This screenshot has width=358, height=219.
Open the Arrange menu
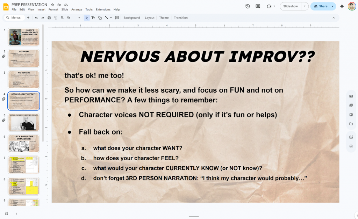point(76,9)
